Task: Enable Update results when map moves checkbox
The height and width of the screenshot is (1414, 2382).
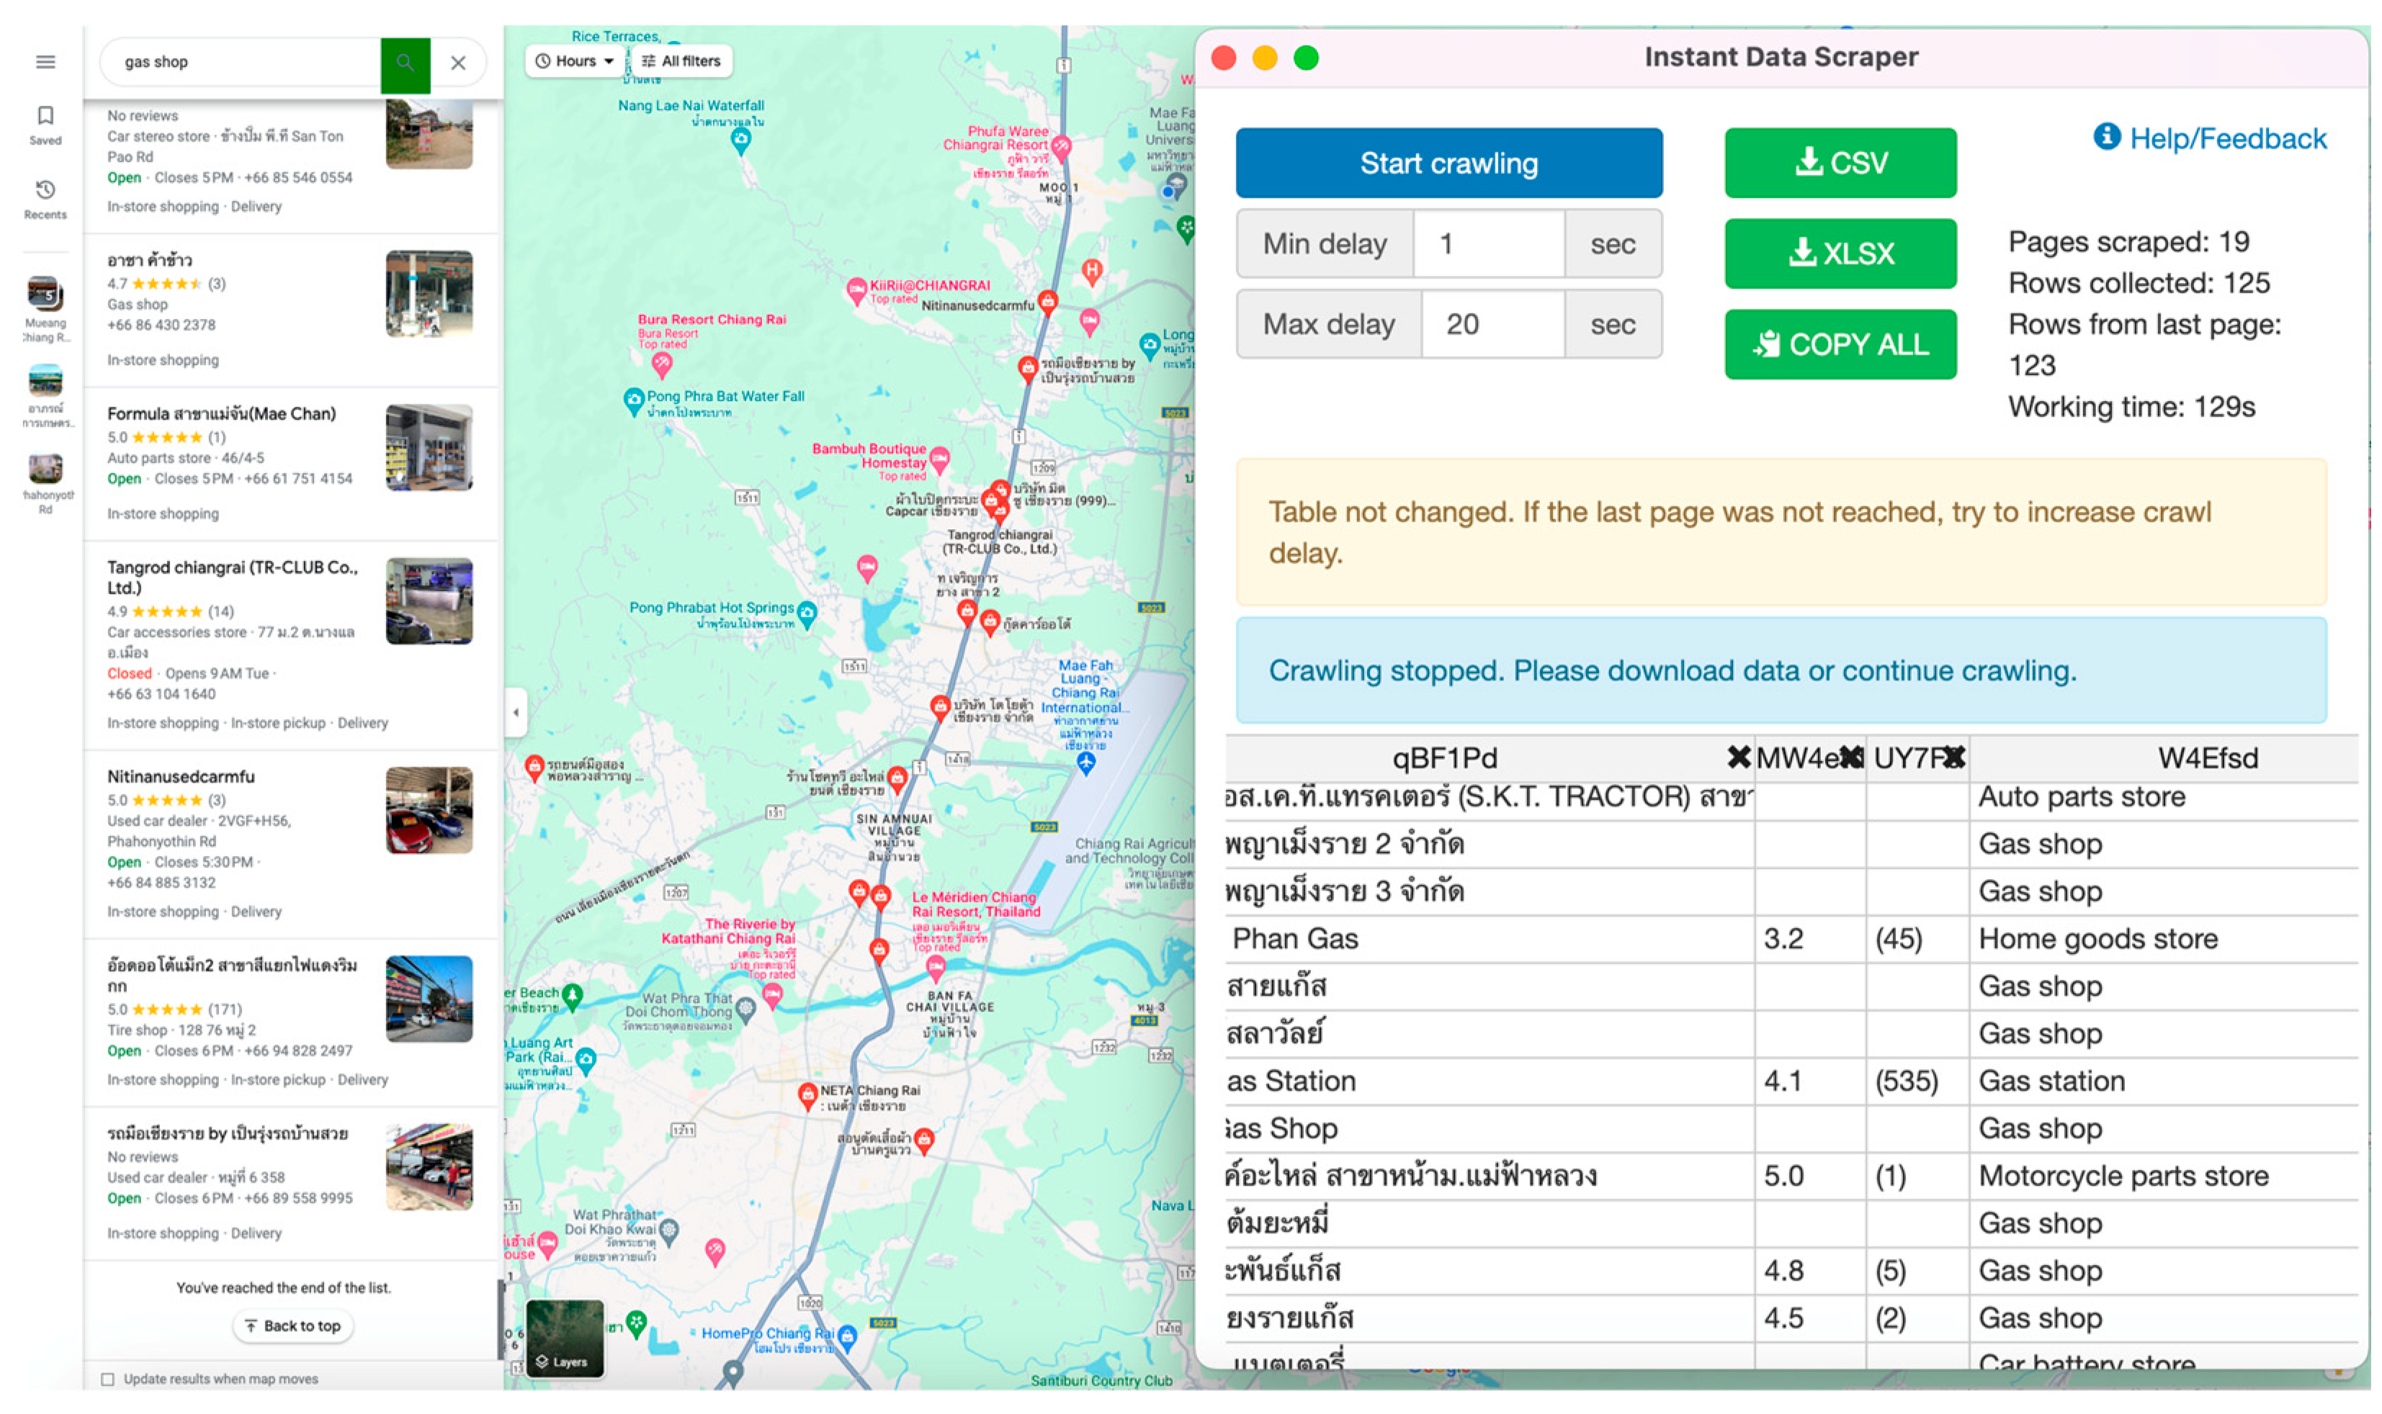Action: pyautogui.click(x=108, y=1379)
